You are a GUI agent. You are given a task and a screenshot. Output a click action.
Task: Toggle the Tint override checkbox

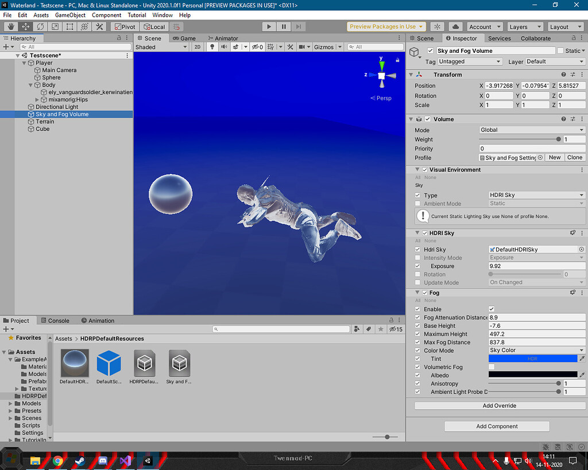417,358
